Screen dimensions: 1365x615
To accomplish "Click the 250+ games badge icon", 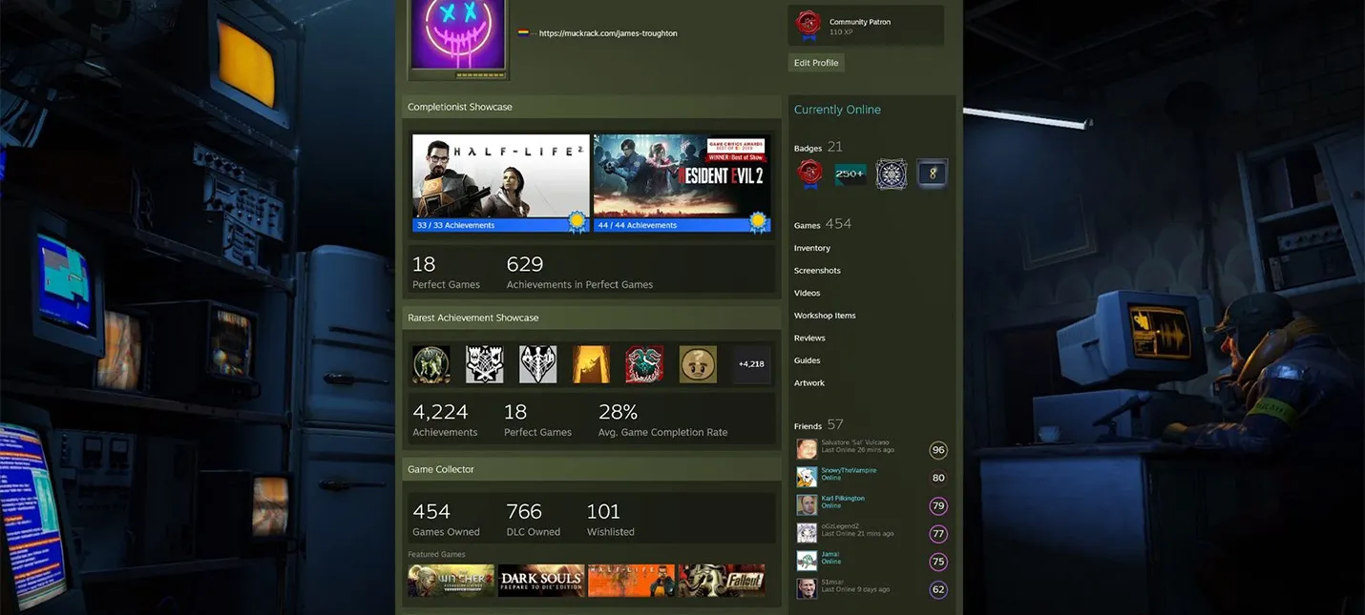I will coord(850,174).
